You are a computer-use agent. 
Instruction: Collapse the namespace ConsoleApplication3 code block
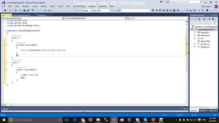[x=6, y=30]
